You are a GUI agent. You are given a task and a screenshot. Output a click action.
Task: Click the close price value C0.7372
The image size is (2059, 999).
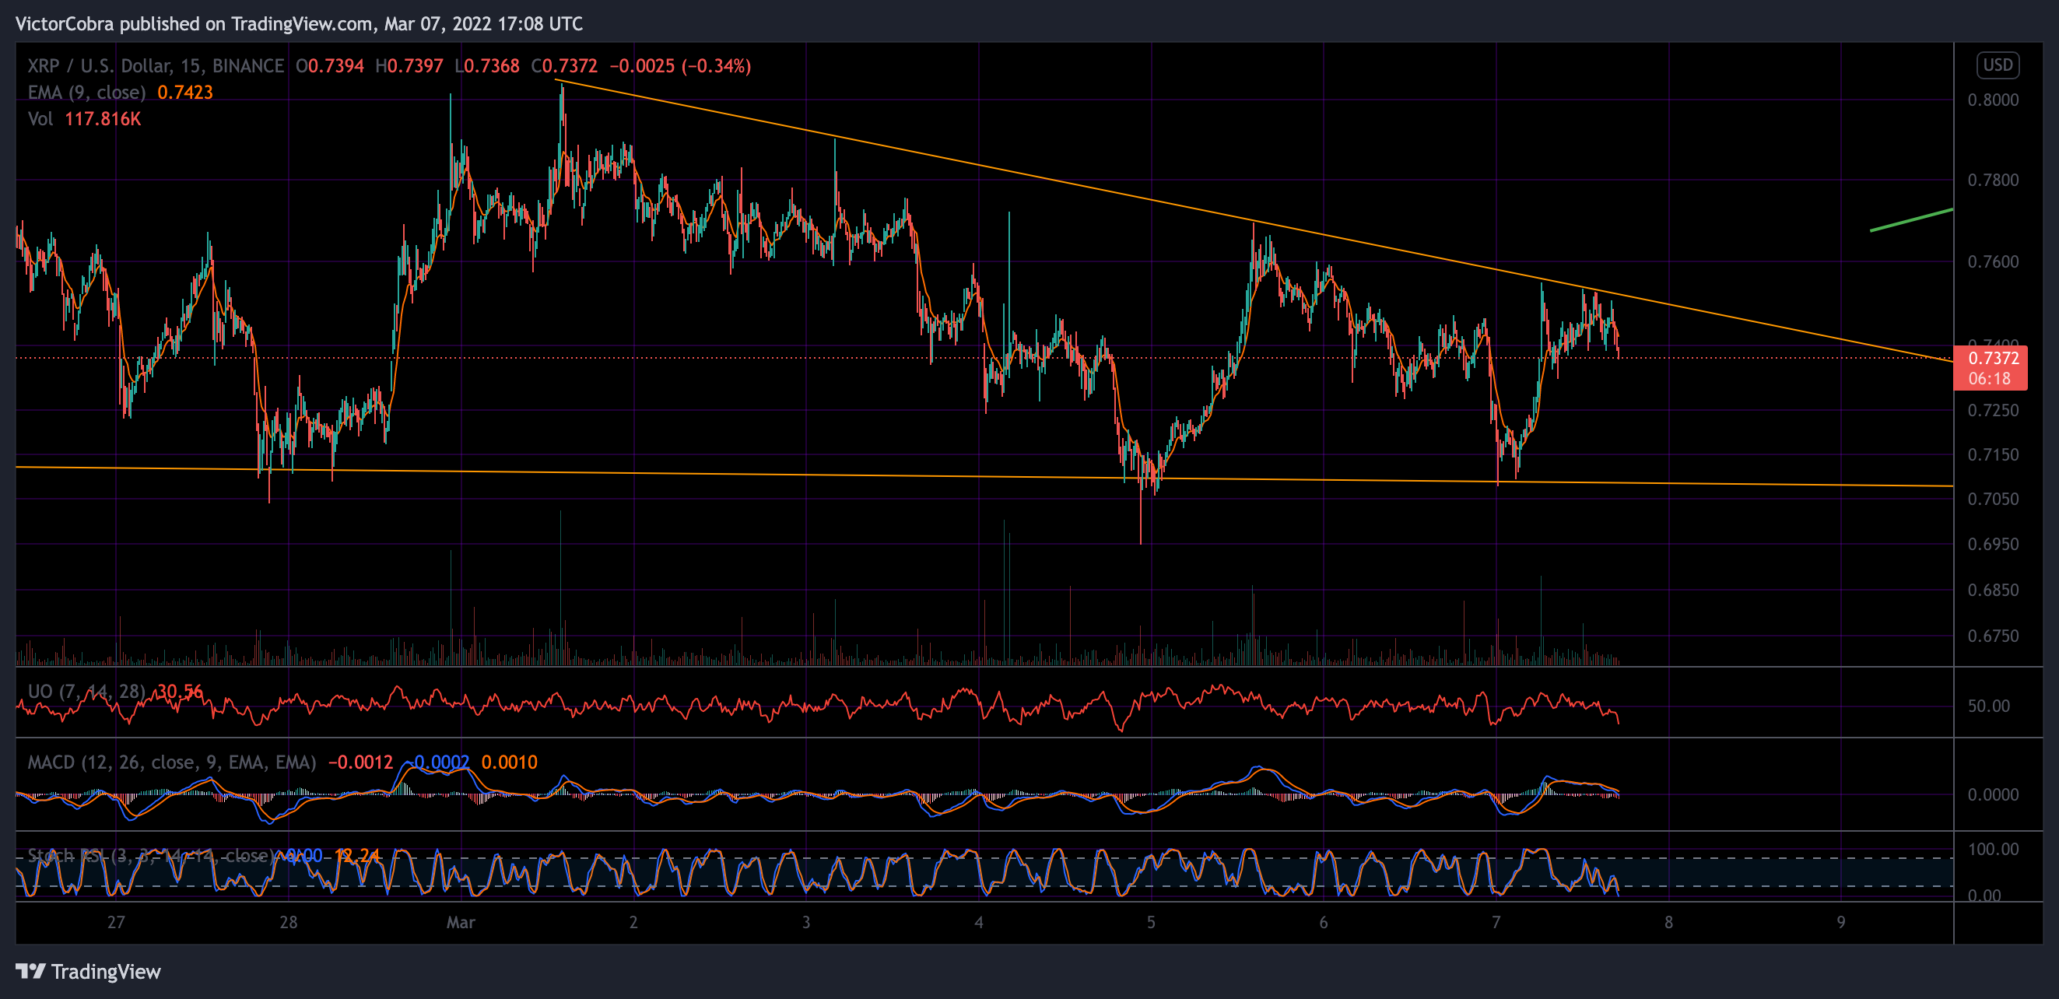pos(563,65)
